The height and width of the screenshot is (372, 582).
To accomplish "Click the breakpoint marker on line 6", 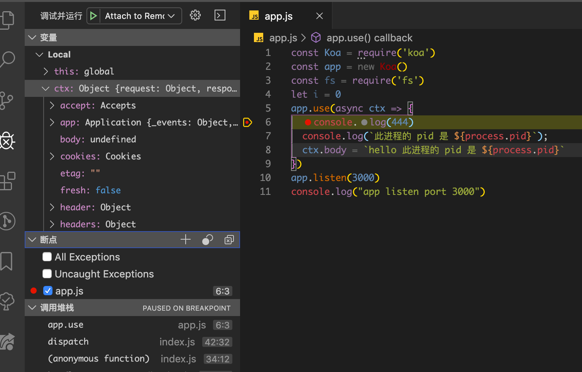I will coord(247,122).
